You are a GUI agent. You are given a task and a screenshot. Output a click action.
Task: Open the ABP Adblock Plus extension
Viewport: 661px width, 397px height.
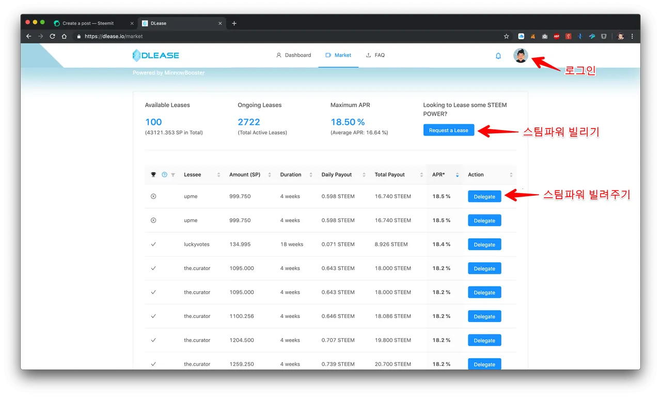(x=557, y=37)
